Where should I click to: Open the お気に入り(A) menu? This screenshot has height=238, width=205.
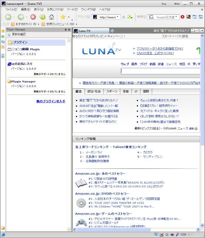[55, 9]
